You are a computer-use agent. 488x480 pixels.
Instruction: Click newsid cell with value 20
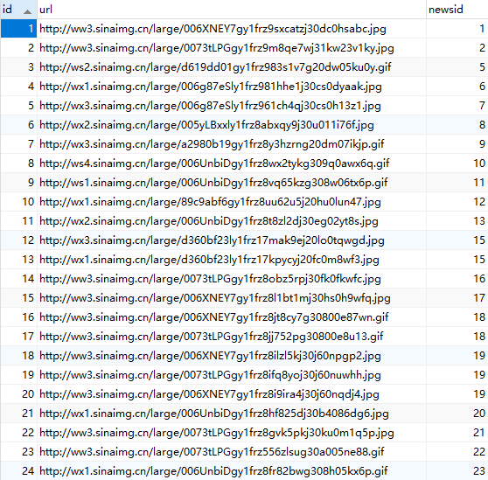coord(457,414)
